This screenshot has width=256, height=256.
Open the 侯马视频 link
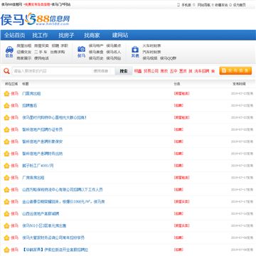pos(150,58)
